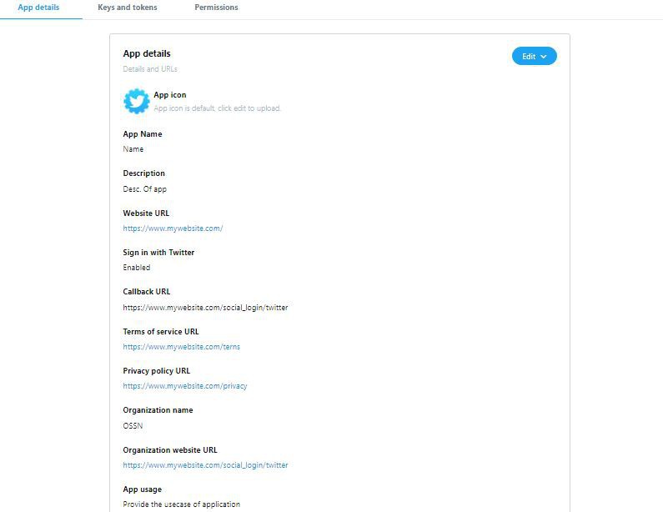Click the 'Details and URLs' subtitle
Image resolution: width=663 pixels, height=512 pixels.
click(150, 69)
